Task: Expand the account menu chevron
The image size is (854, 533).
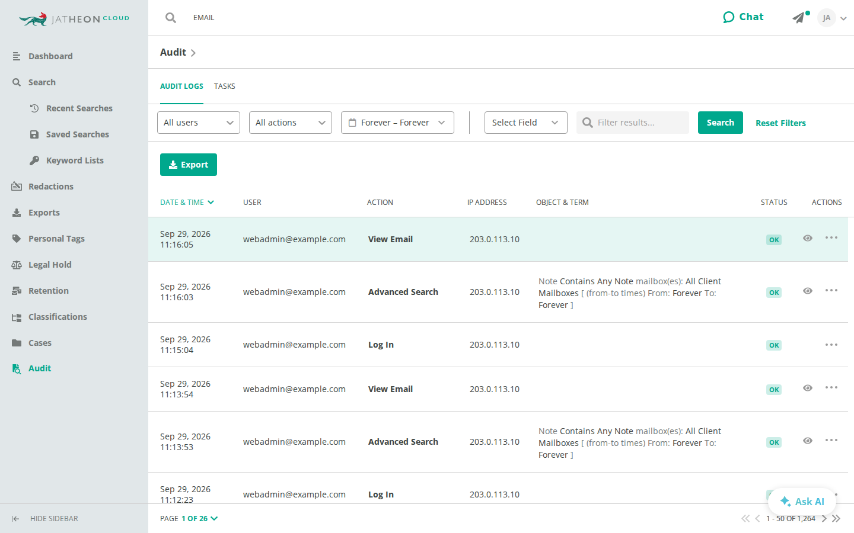Action: coord(843,18)
